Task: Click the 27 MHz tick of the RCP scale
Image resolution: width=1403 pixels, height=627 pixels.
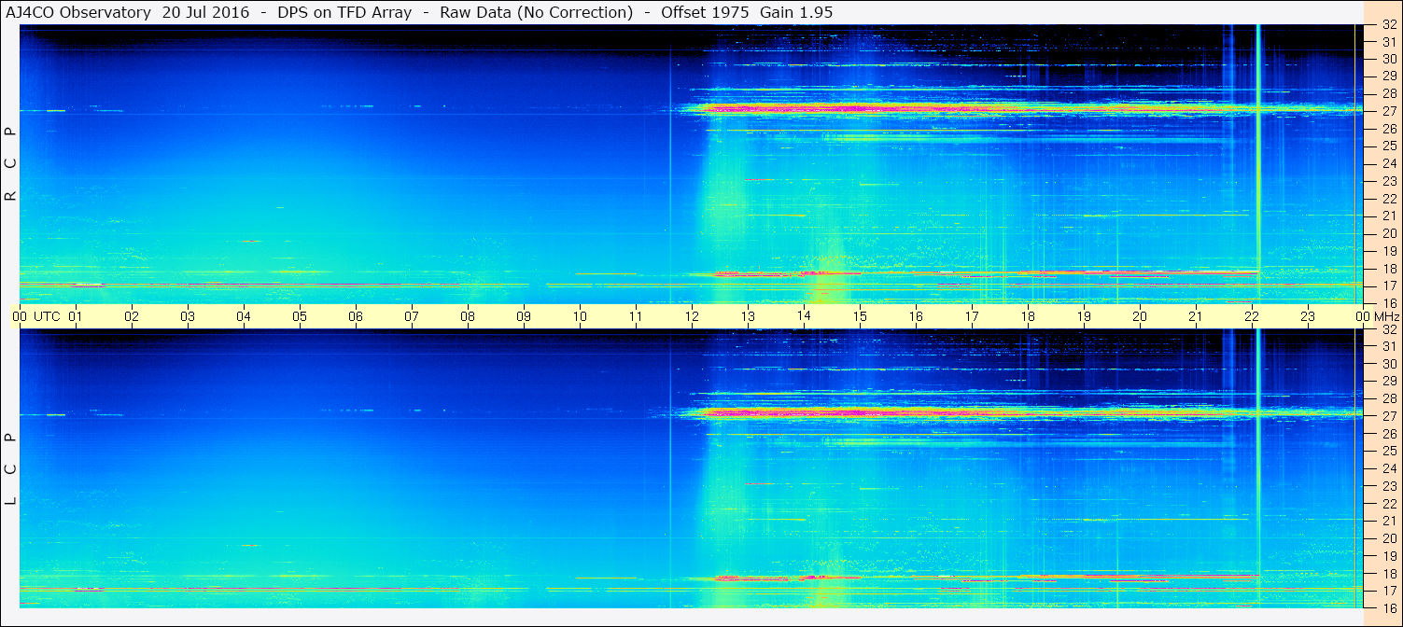Action: coord(1388,111)
